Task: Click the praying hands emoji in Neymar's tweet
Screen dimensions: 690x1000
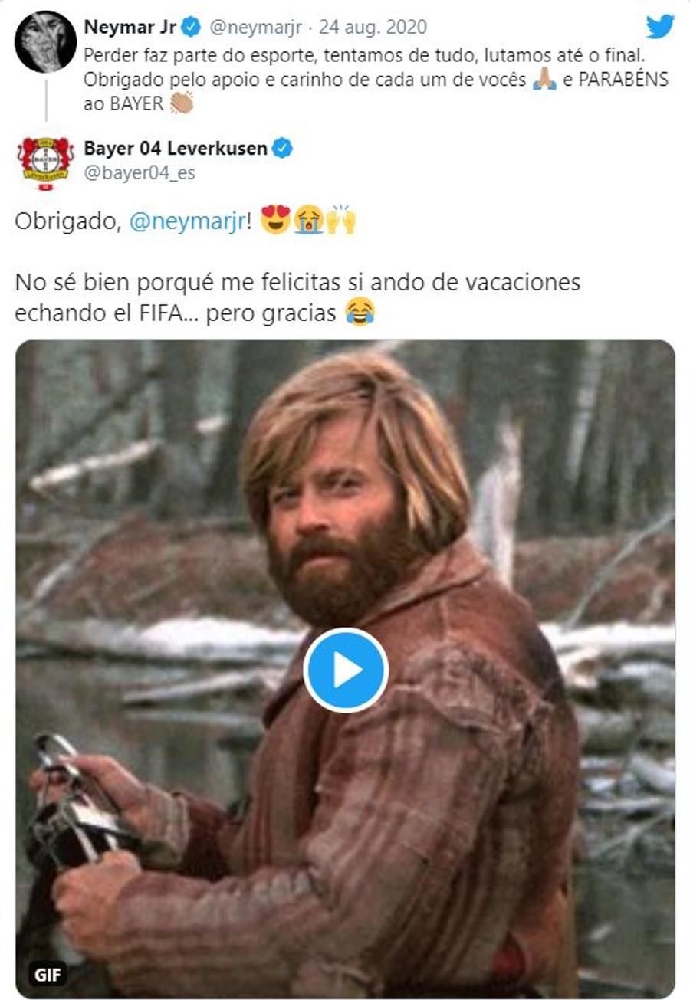Action: tap(544, 81)
